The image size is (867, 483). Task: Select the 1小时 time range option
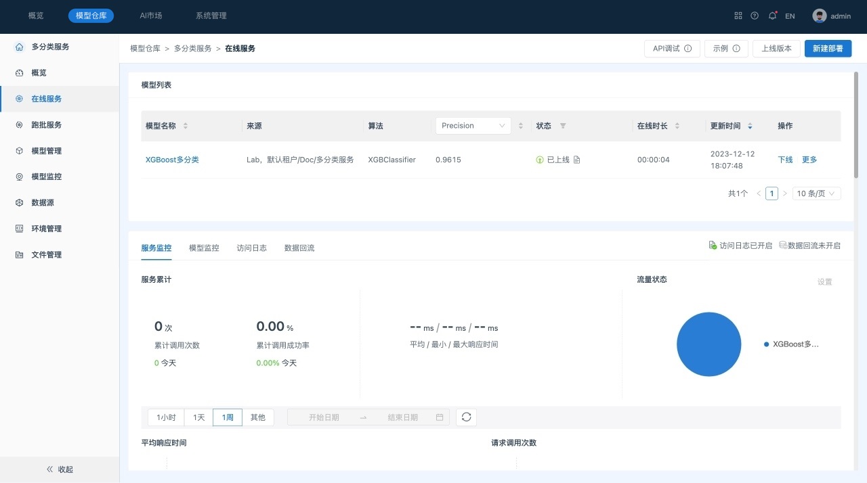(166, 417)
